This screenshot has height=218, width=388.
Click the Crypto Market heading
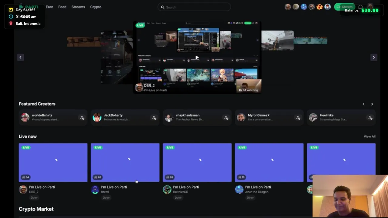[36, 209]
